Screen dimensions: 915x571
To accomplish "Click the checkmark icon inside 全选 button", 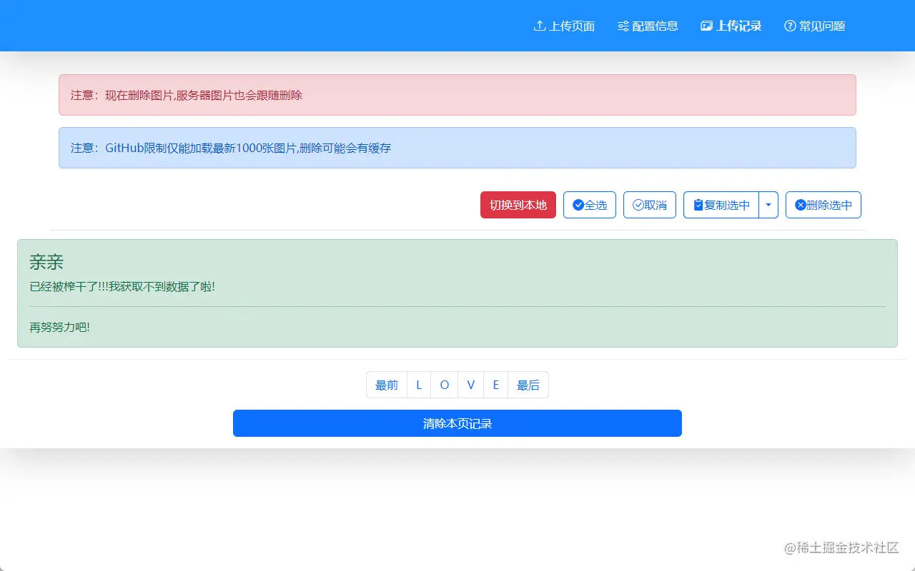I will point(578,205).
